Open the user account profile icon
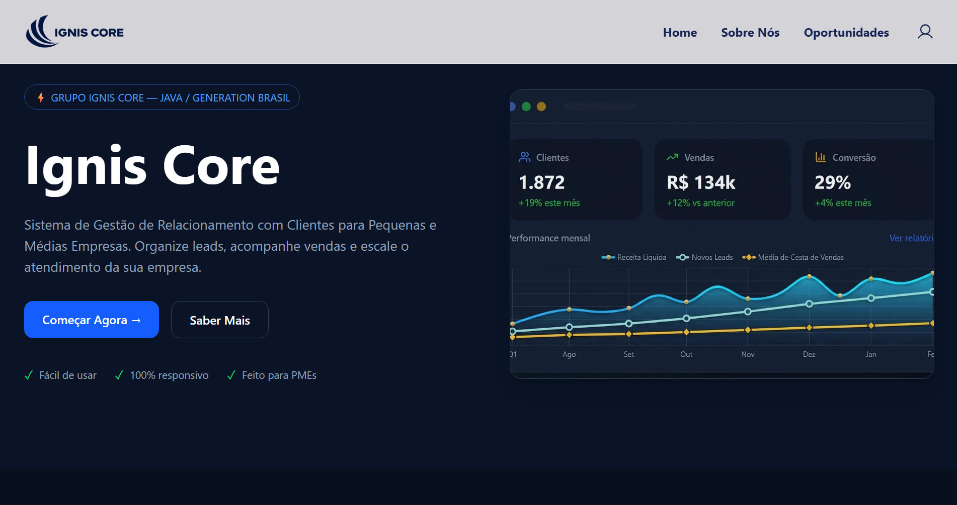Viewport: 957px width, 505px height. [x=925, y=32]
